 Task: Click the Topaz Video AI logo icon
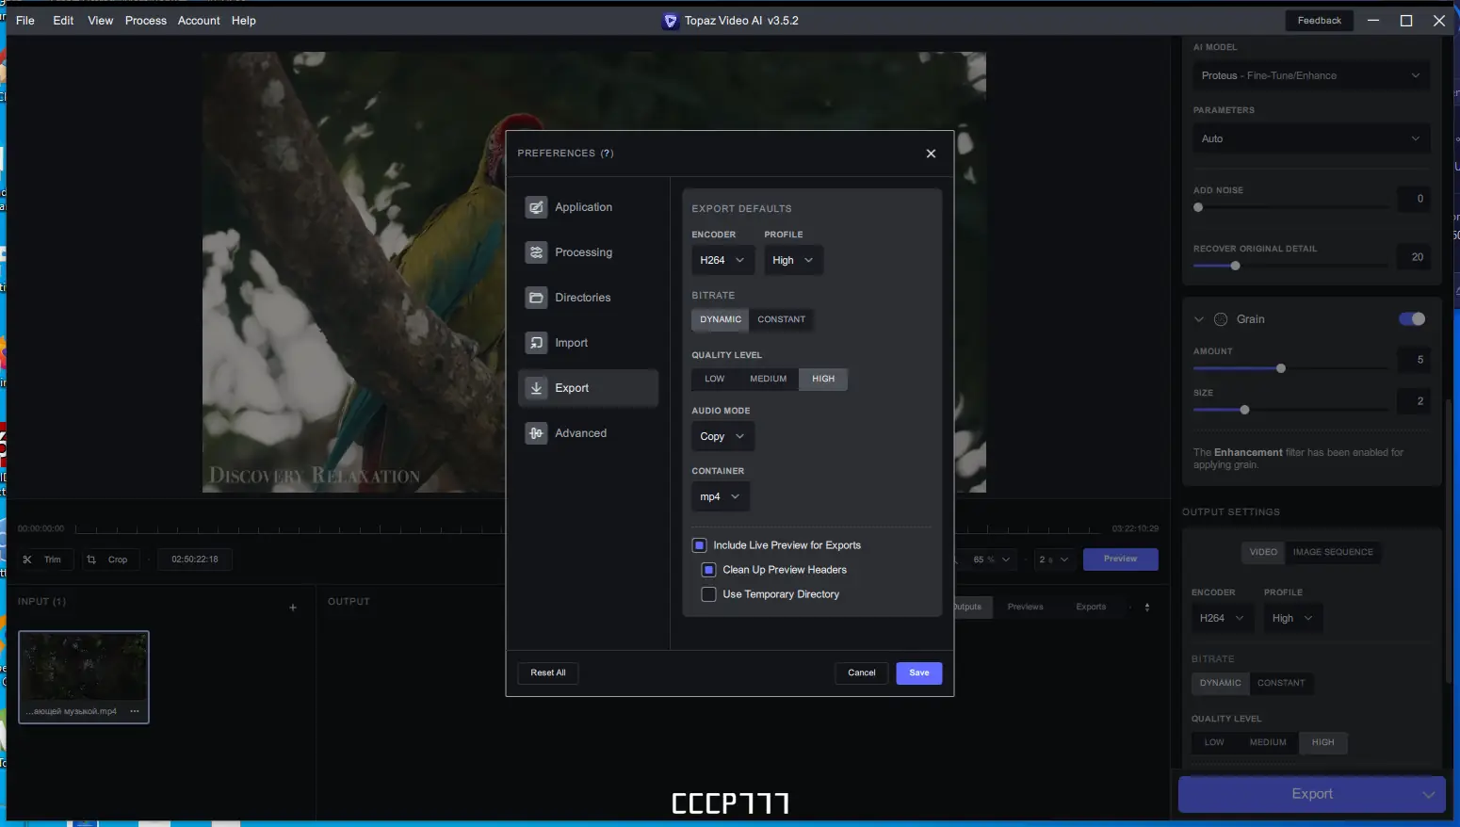[x=671, y=21]
